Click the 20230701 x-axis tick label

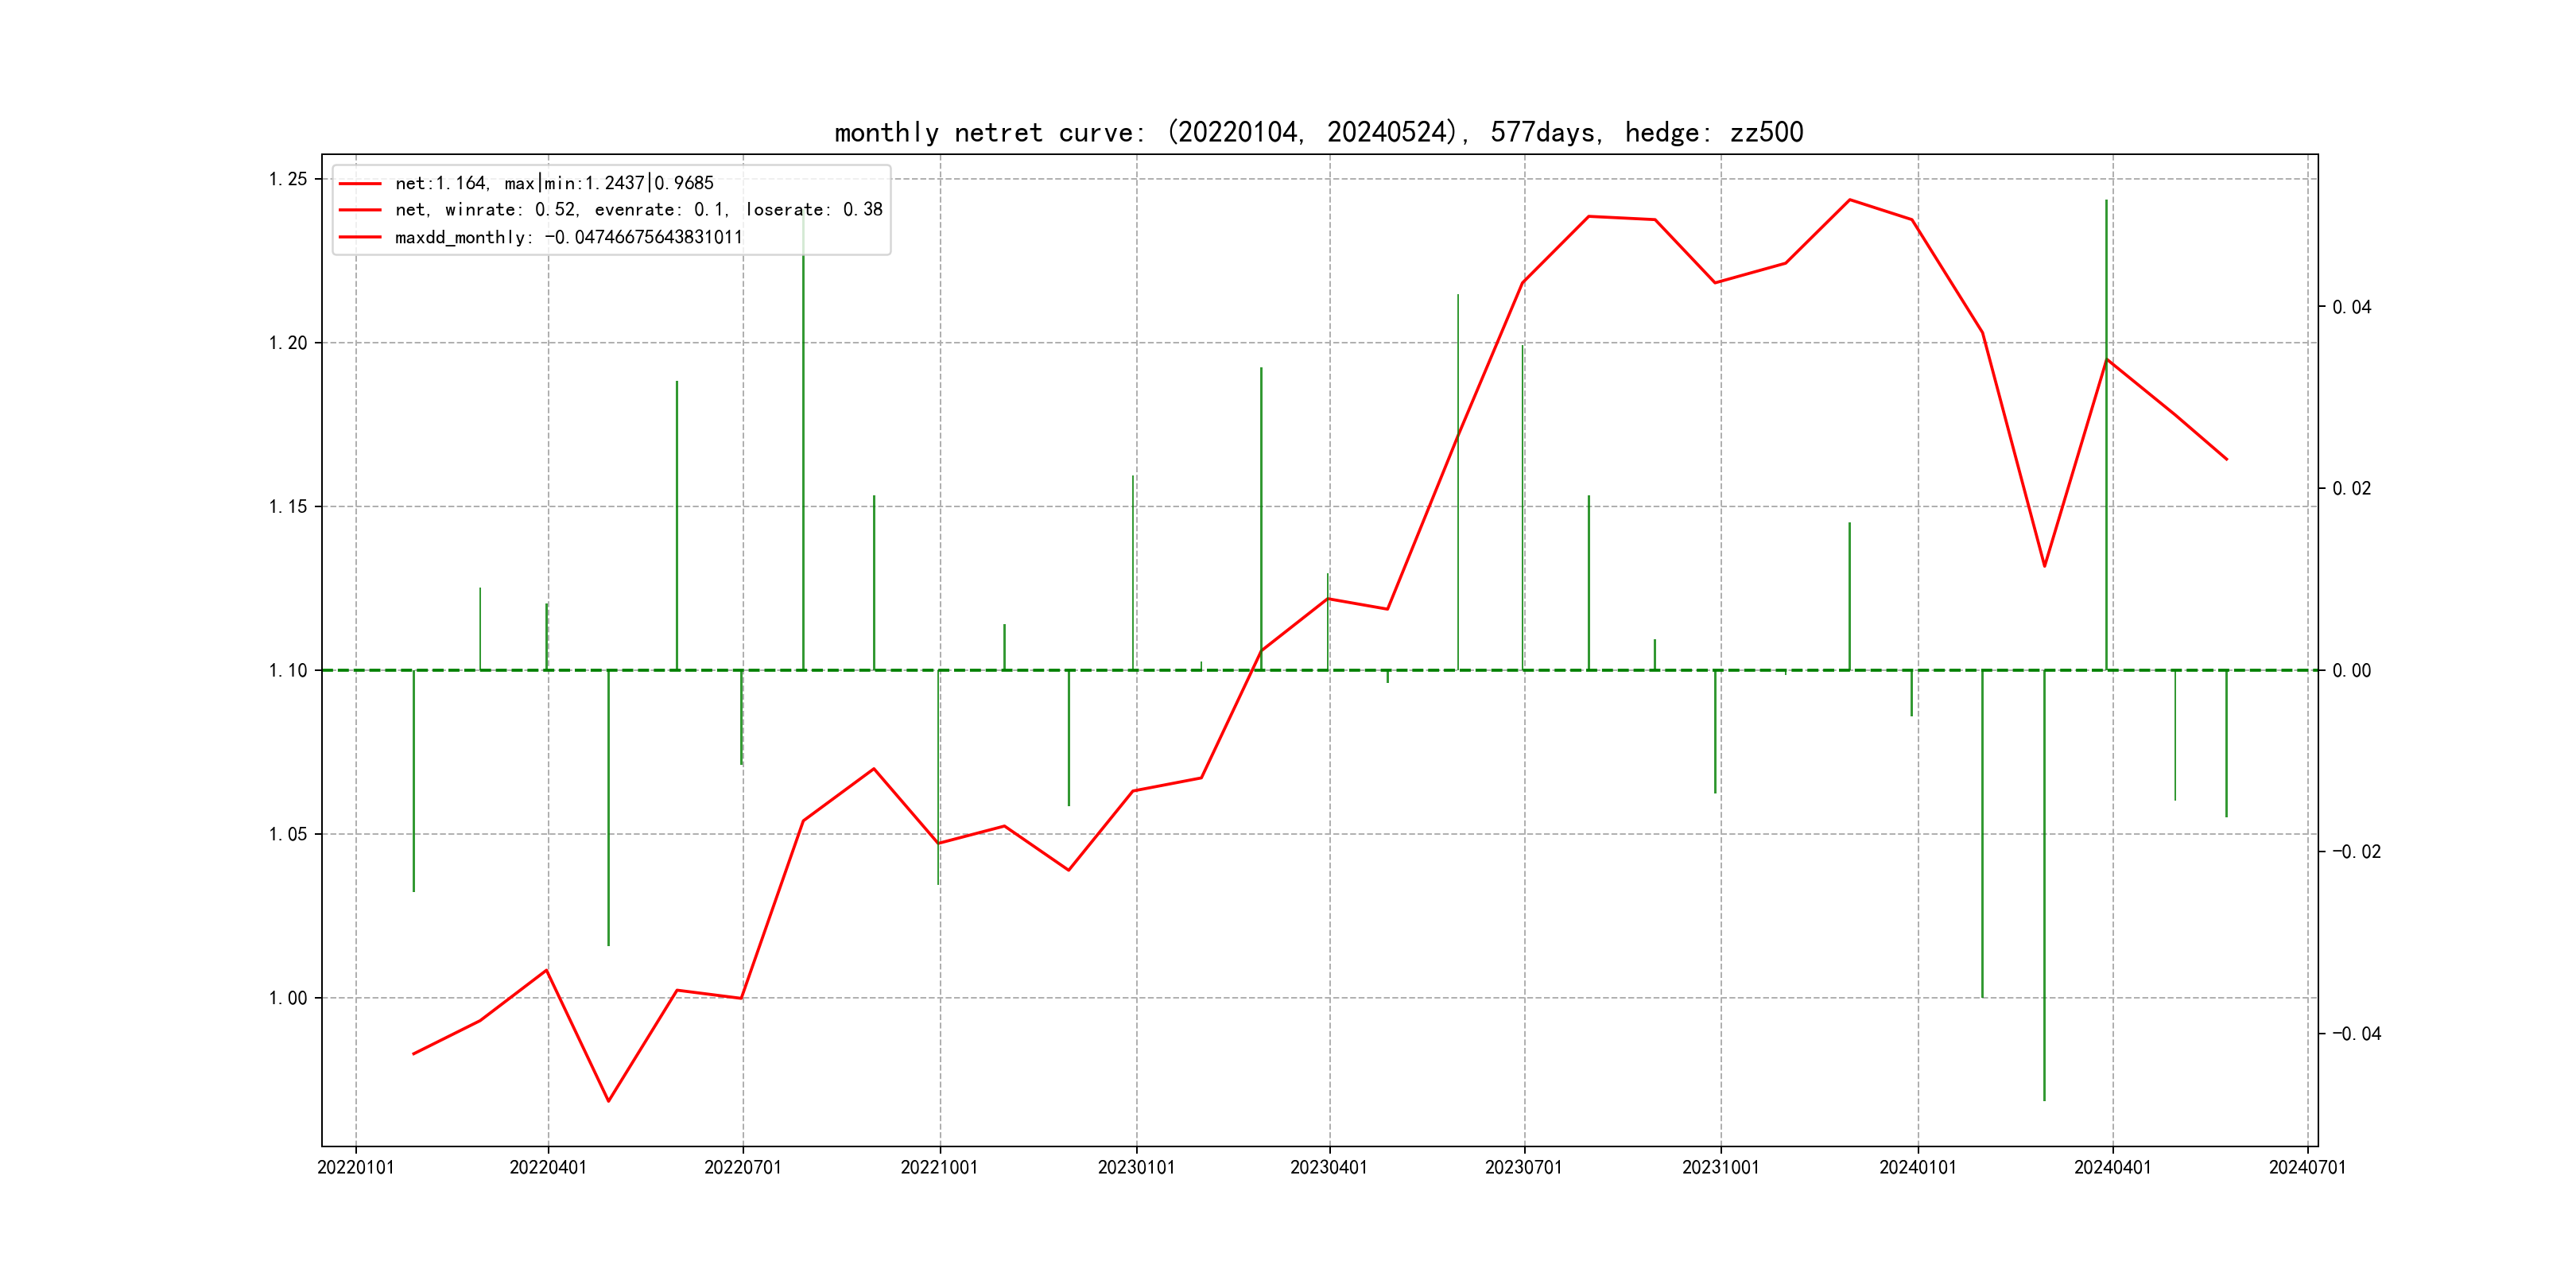pos(1523,1168)
